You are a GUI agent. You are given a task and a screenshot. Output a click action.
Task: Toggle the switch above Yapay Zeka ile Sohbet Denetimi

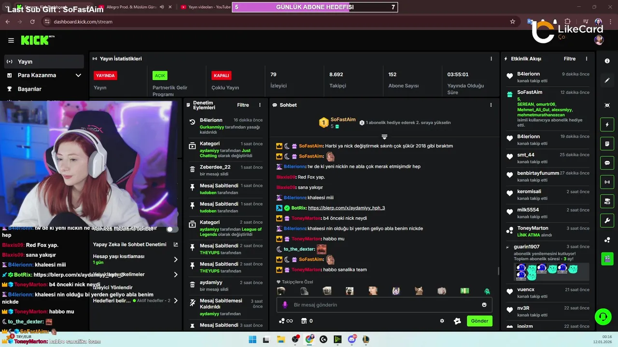click(x=172, y=229)
